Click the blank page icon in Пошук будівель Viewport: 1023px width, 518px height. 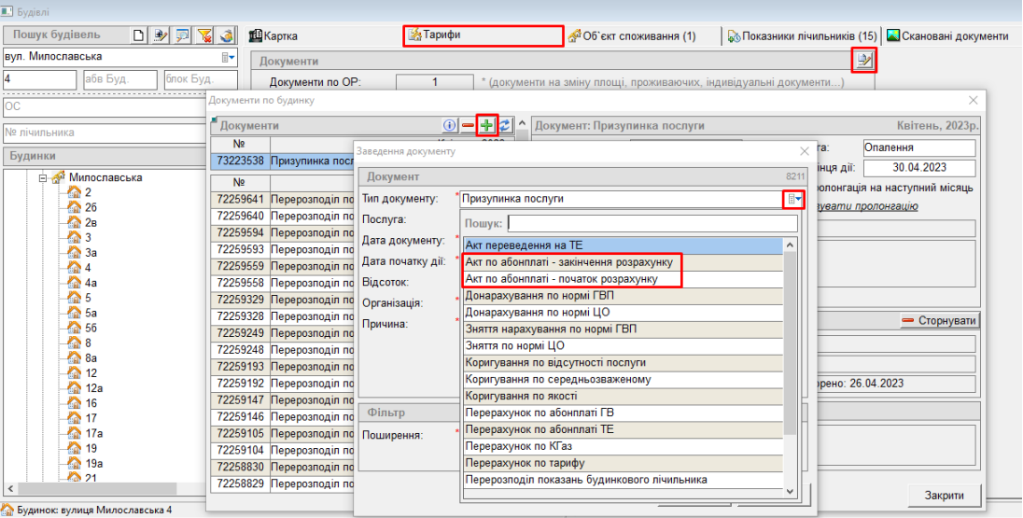click(x=139, y=35)
